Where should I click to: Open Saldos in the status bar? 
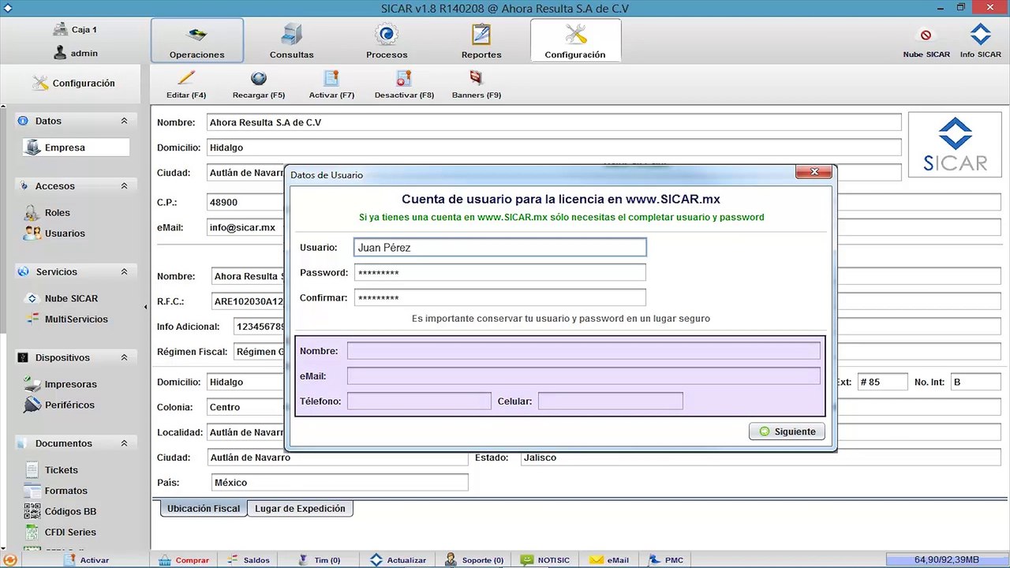tap(249, 560)
